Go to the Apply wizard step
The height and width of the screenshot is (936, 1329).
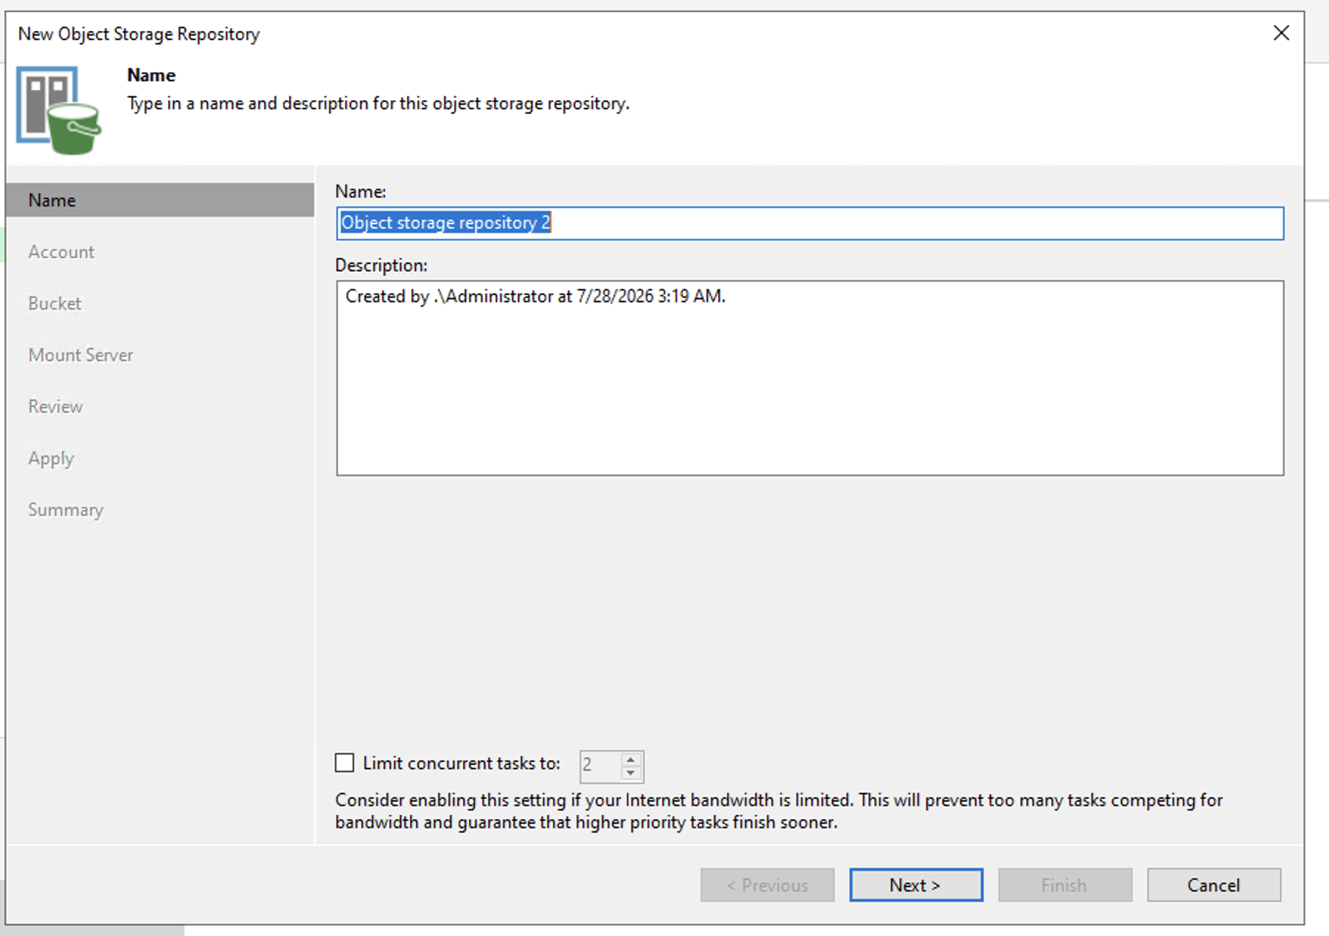pyautogui.click(x=51, y=458)
